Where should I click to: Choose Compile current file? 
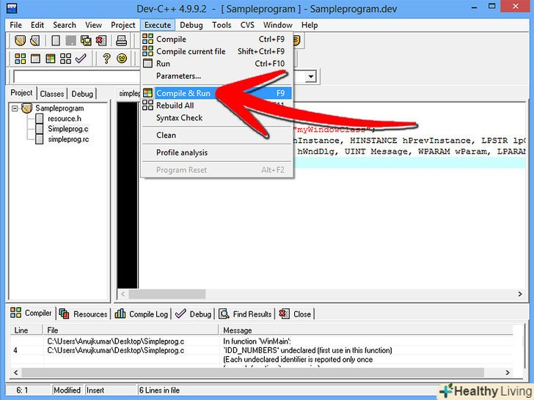point(216,51)
